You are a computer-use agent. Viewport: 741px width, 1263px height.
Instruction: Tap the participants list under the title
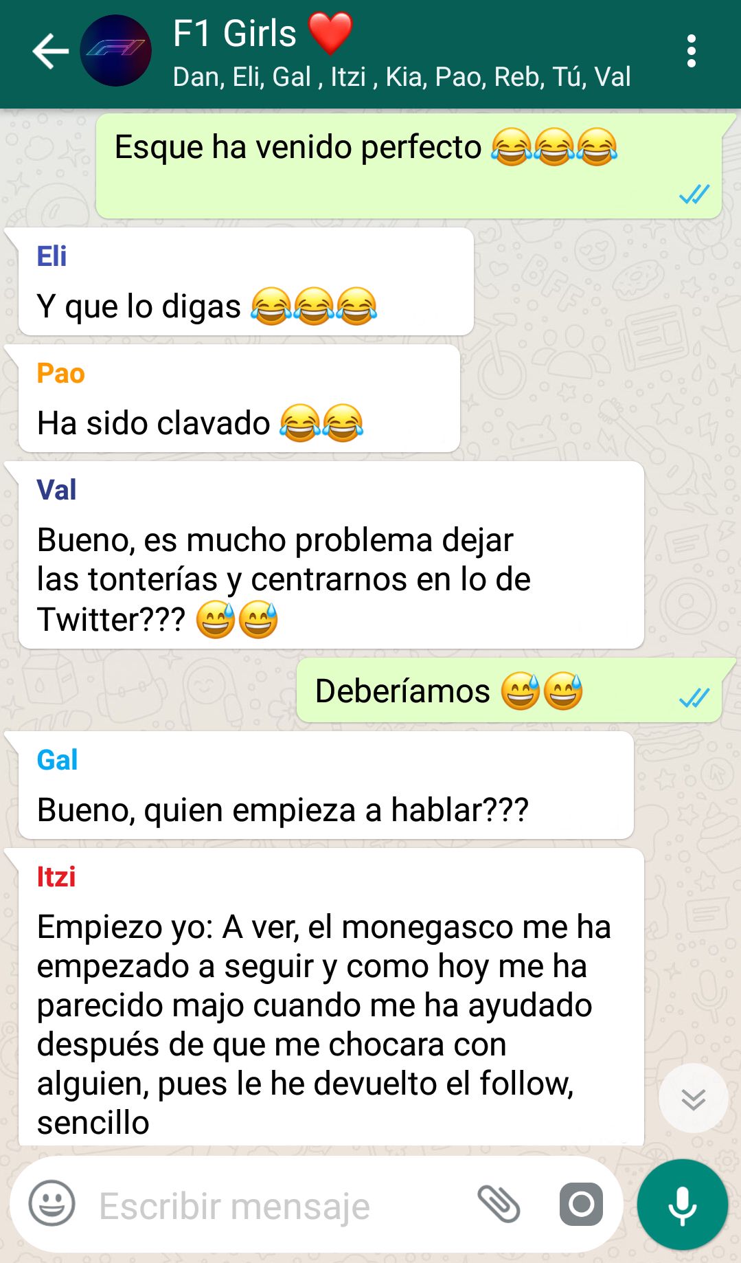pos(402,77)
